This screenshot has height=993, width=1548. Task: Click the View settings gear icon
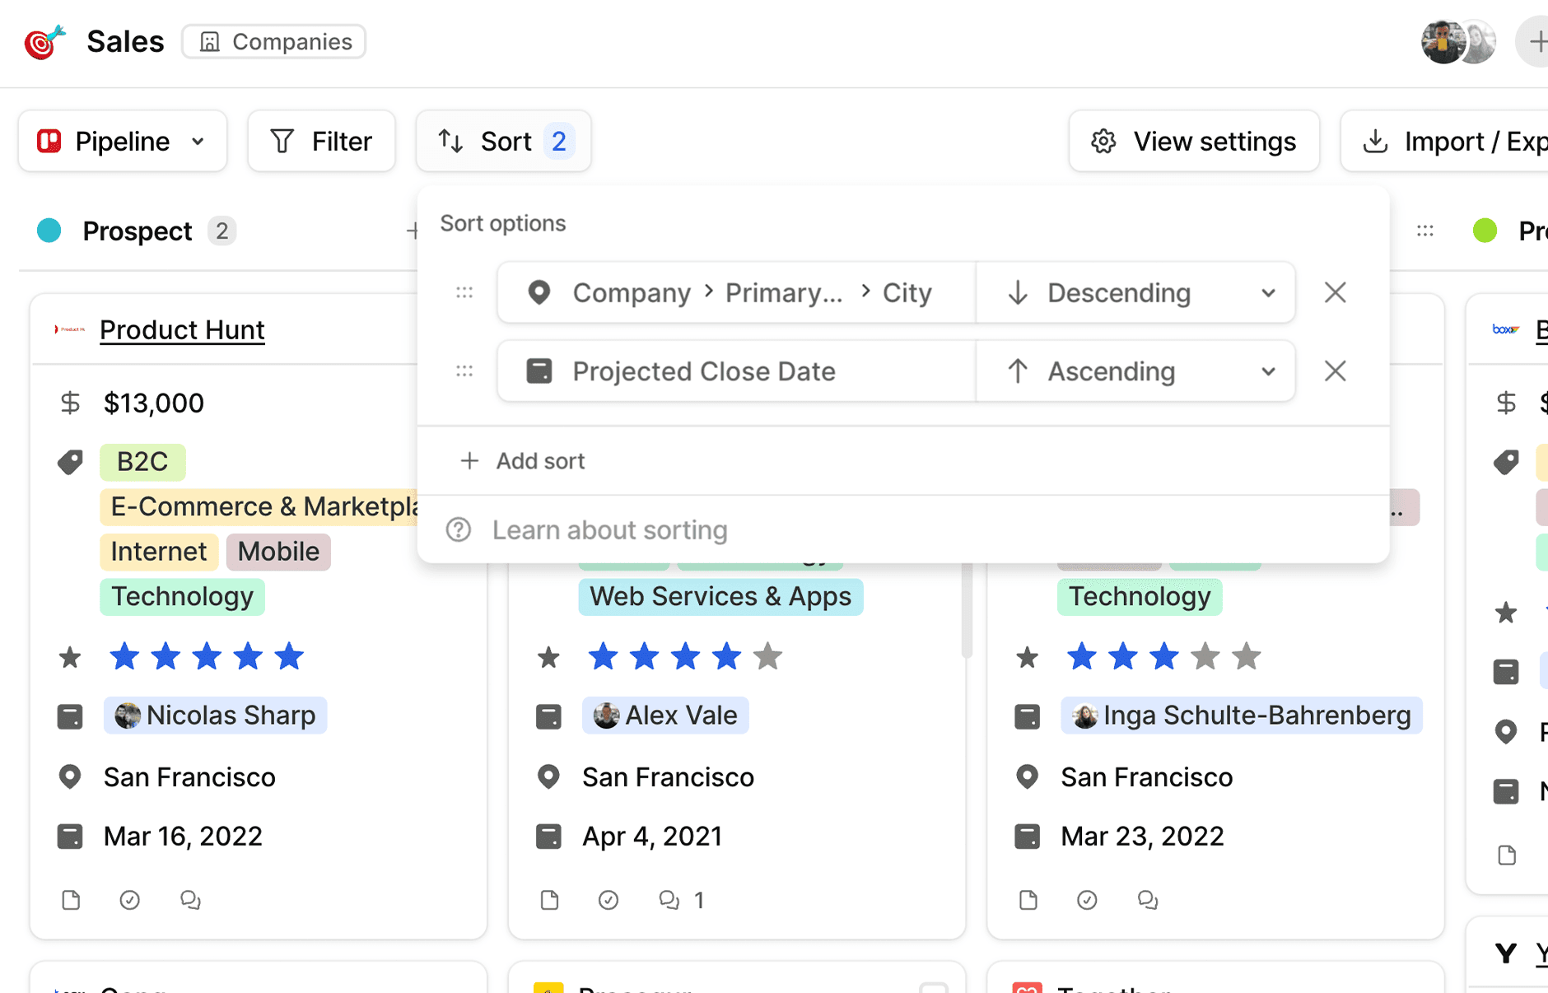[x=1103, y=141]
